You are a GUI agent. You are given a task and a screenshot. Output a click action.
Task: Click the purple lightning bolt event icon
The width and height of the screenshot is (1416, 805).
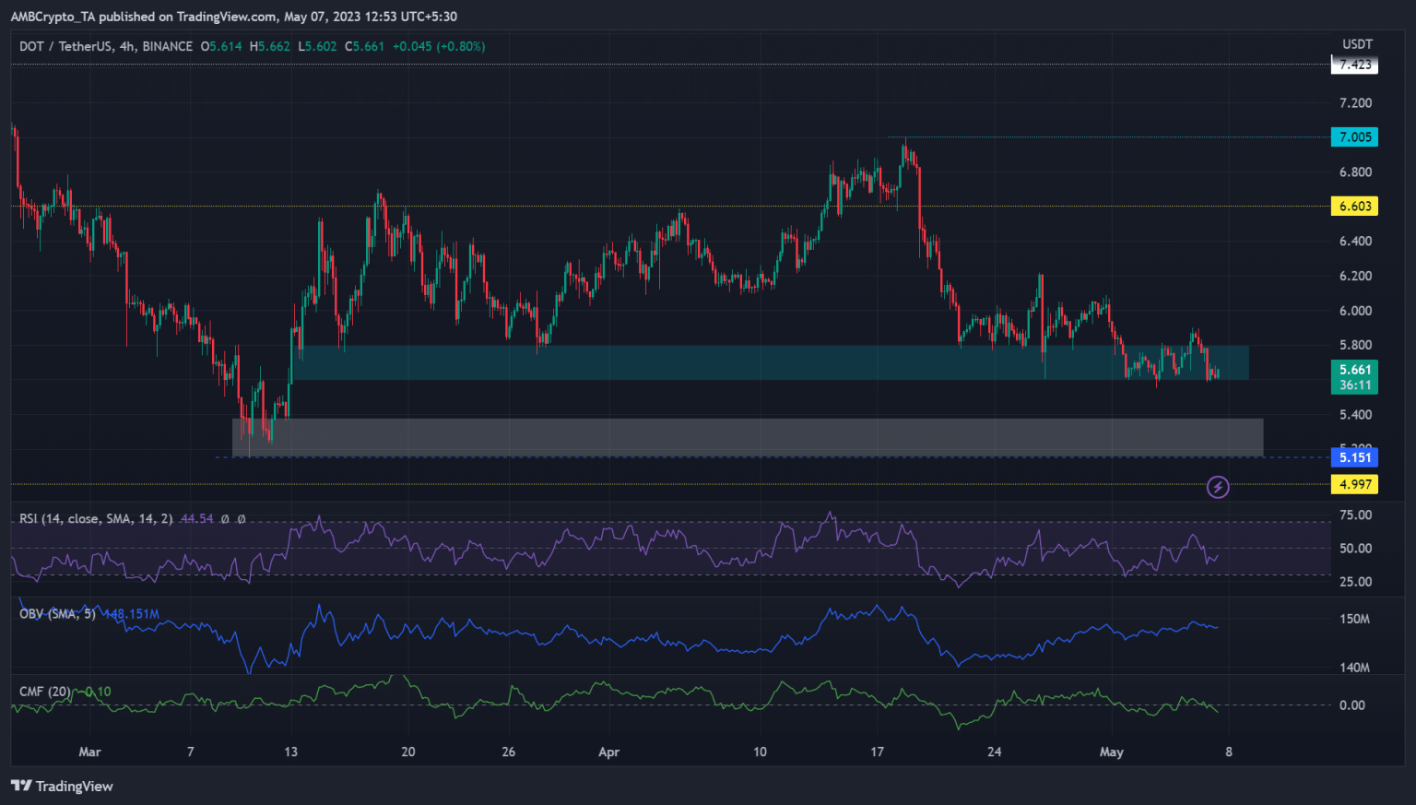click(x=1218, y=487)
